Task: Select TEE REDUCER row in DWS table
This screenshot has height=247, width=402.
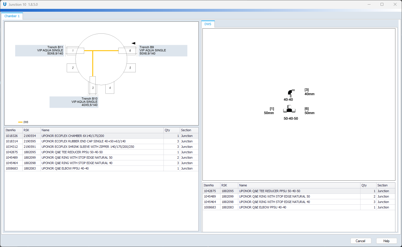Action: (x=299, y=191)
